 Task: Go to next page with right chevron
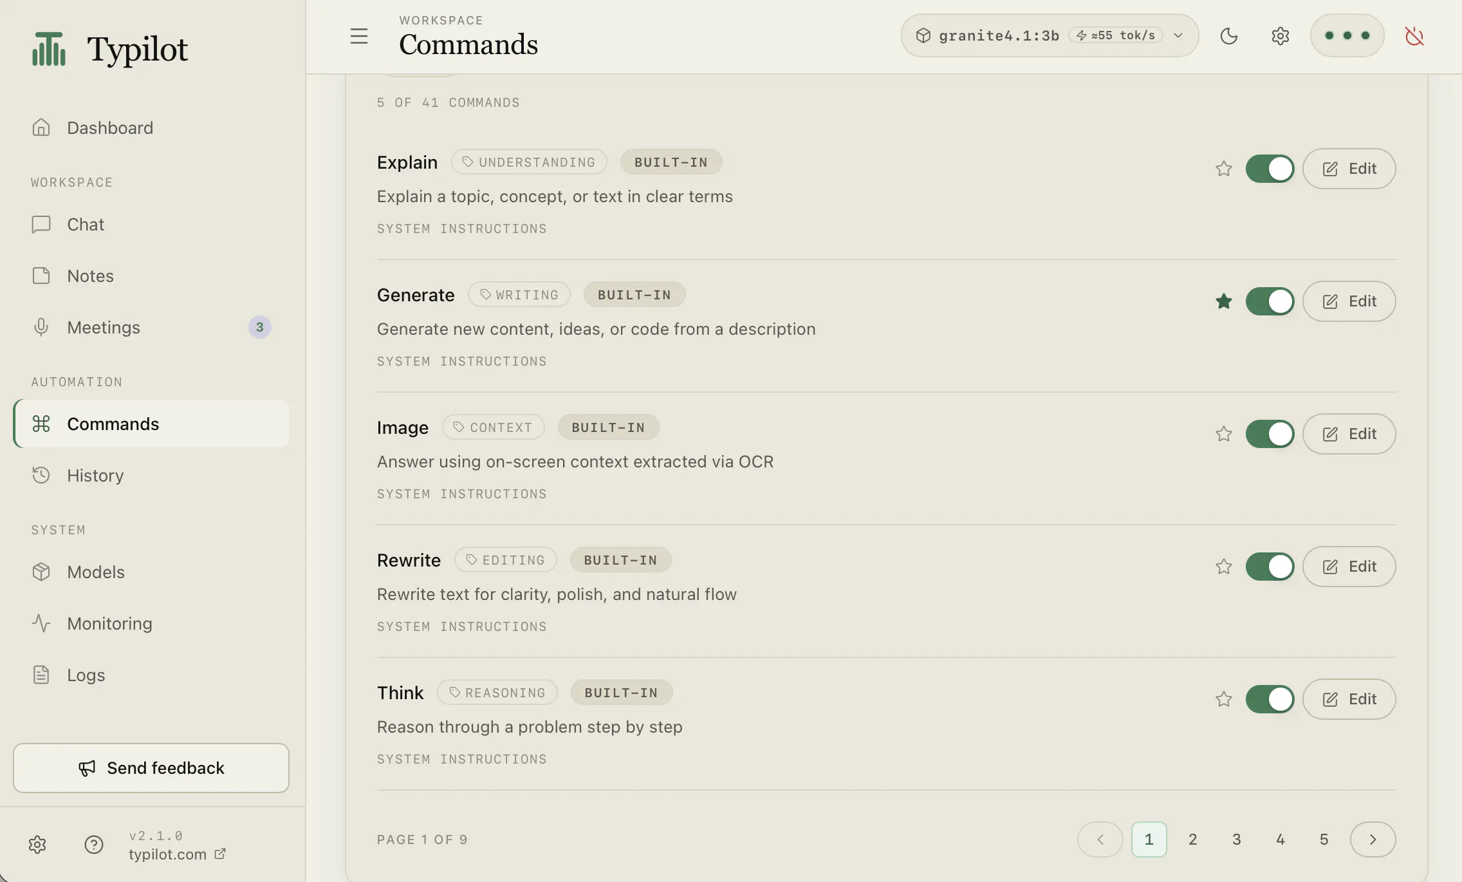1373,840
